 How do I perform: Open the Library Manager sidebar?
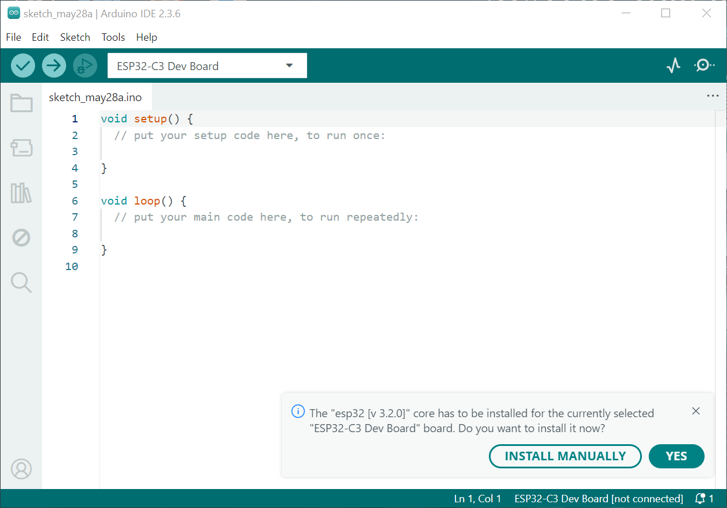(21, 193)
